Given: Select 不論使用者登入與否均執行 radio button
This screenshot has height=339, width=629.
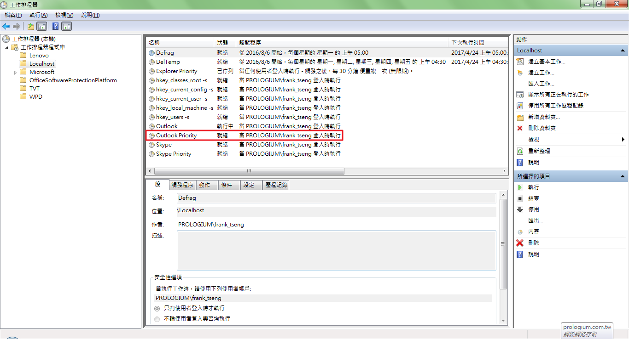Looking at the screenshot, I should [x=157, y=319].
